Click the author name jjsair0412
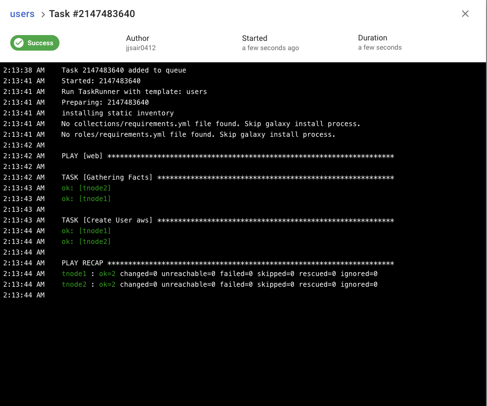 pyautogui.click(x=141, y=48)
